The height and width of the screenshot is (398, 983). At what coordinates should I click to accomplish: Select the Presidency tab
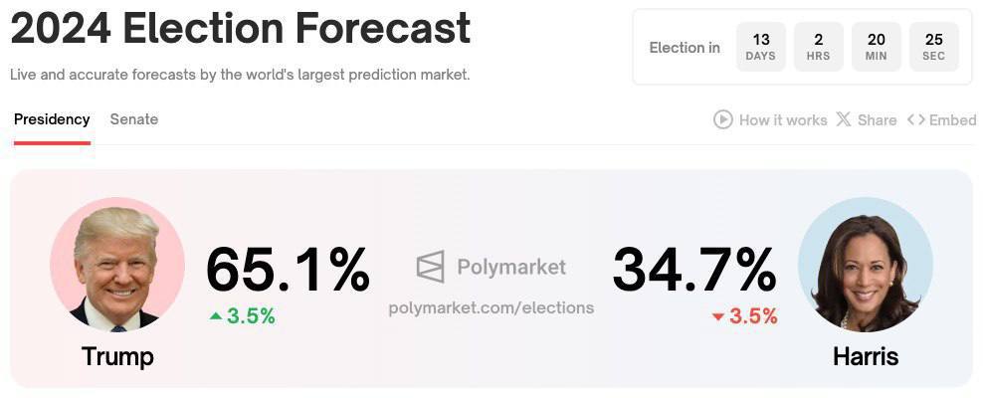click(52, 119)
